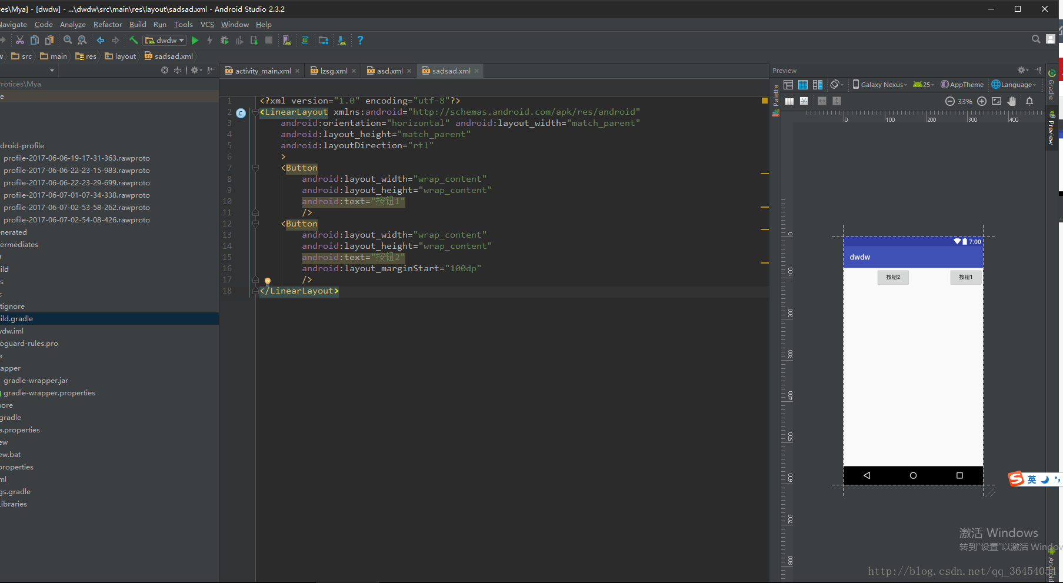Toggle Blueprint view in preview
The height and width of the screenshot is (583, 1063).
[x=803, y=85]
